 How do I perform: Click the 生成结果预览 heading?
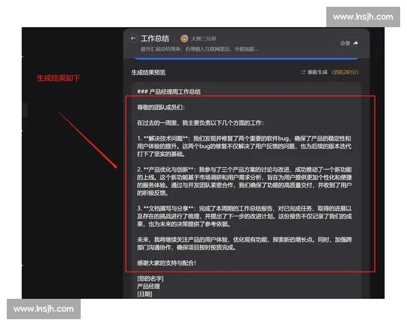[x=149, y=73]
